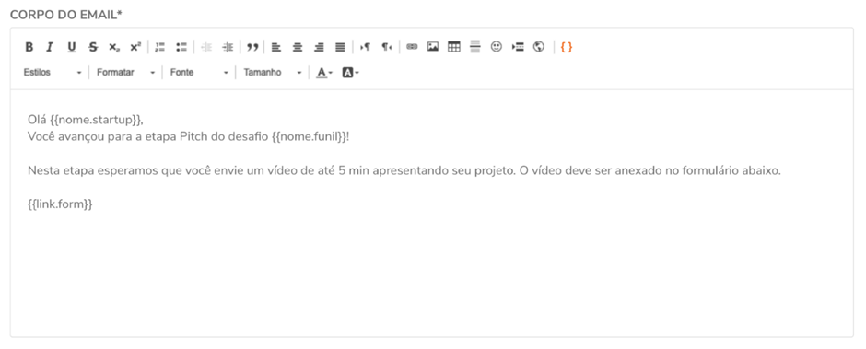Toggle Underline formatting
866x349 pixels.
(71, 48)
